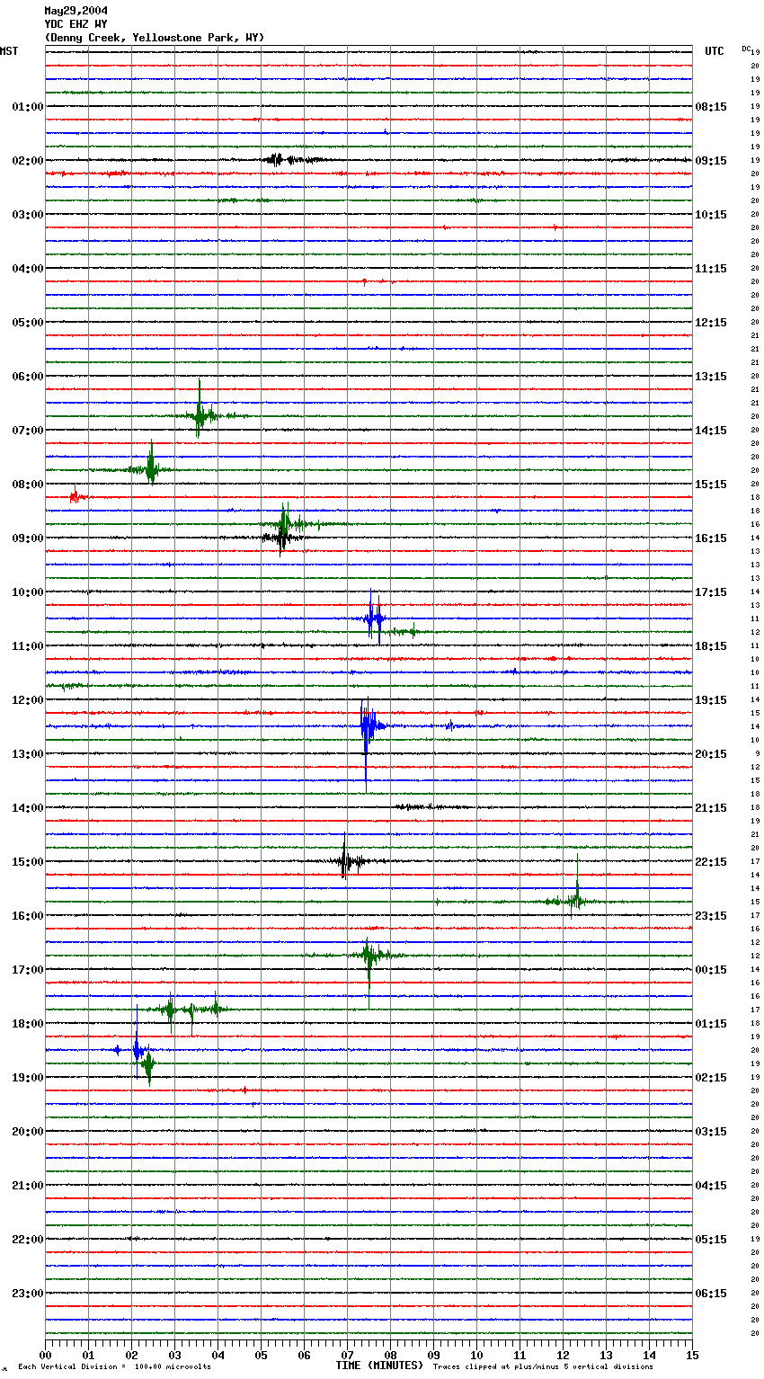Click the small red event below 08:00
The width and height of the screenshot is (764, 1379).
(76, 495)
